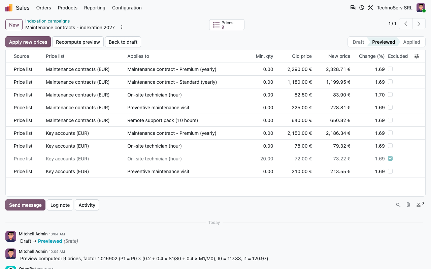This screenshot has height=269, width=431.
Task: Click the 20.00 minimum quantity cell
Action: (x=267, y=159)
